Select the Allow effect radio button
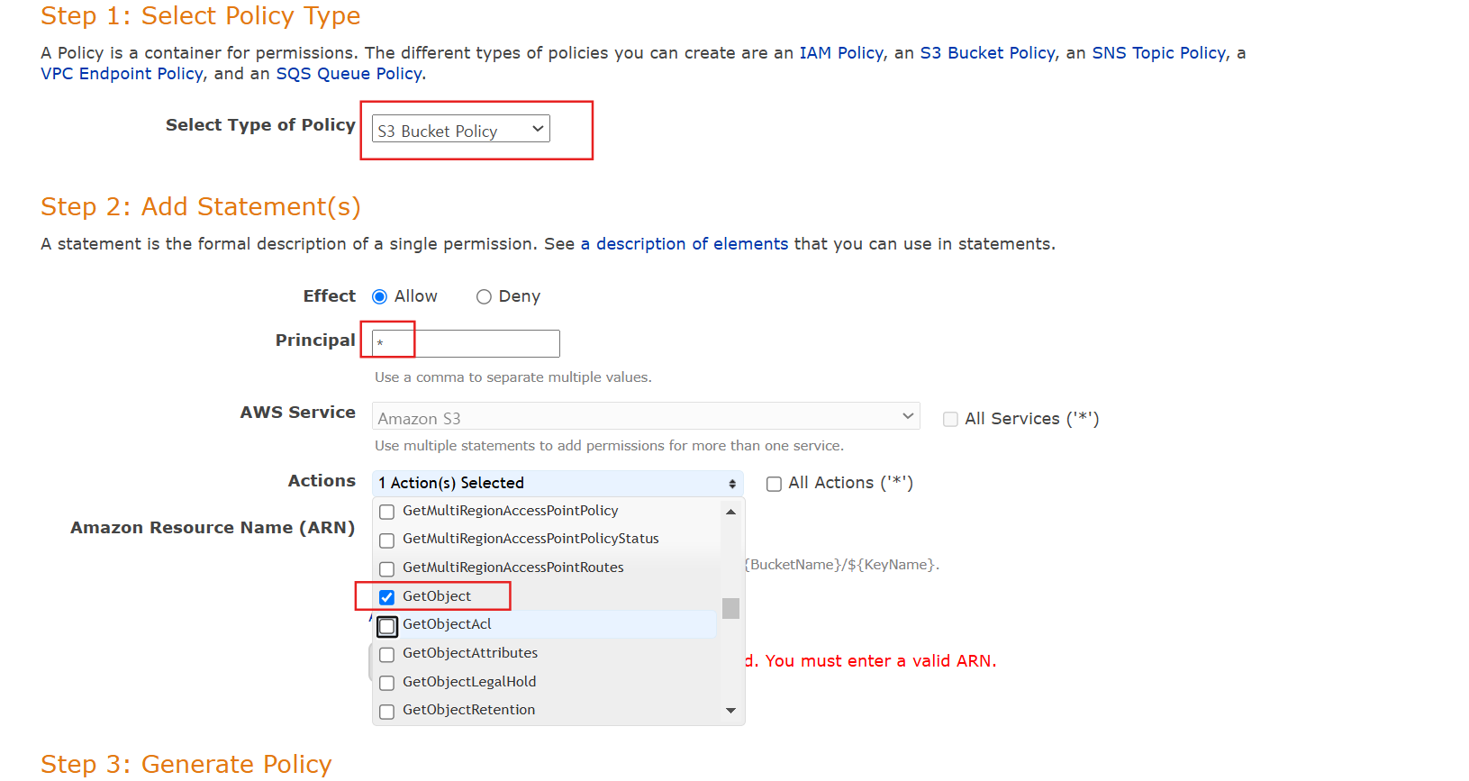 click(380, 297)
